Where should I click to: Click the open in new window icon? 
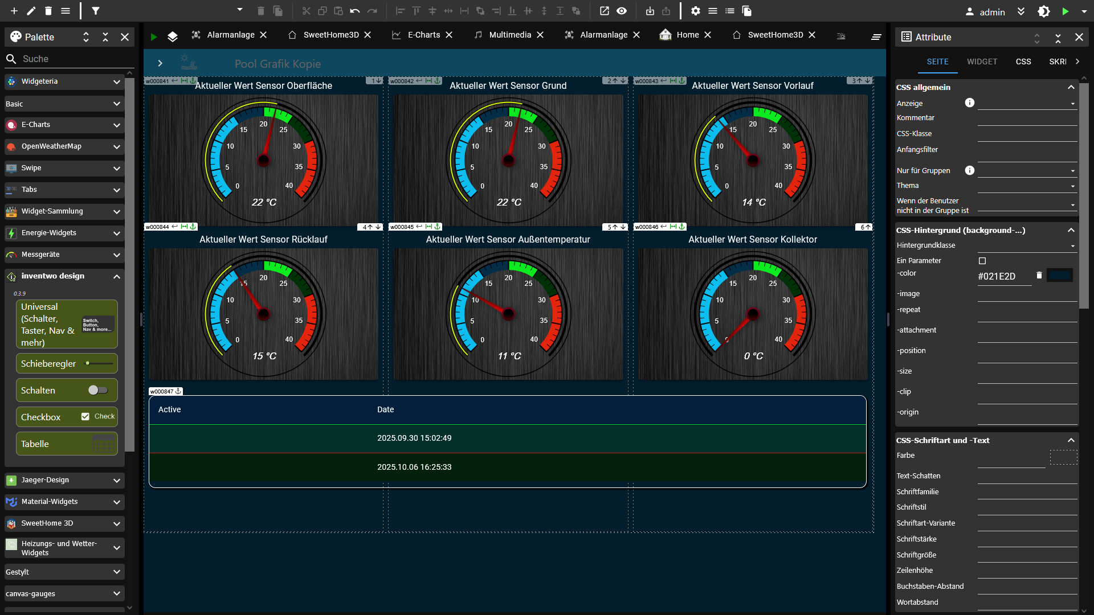click(x=605, y=11)
